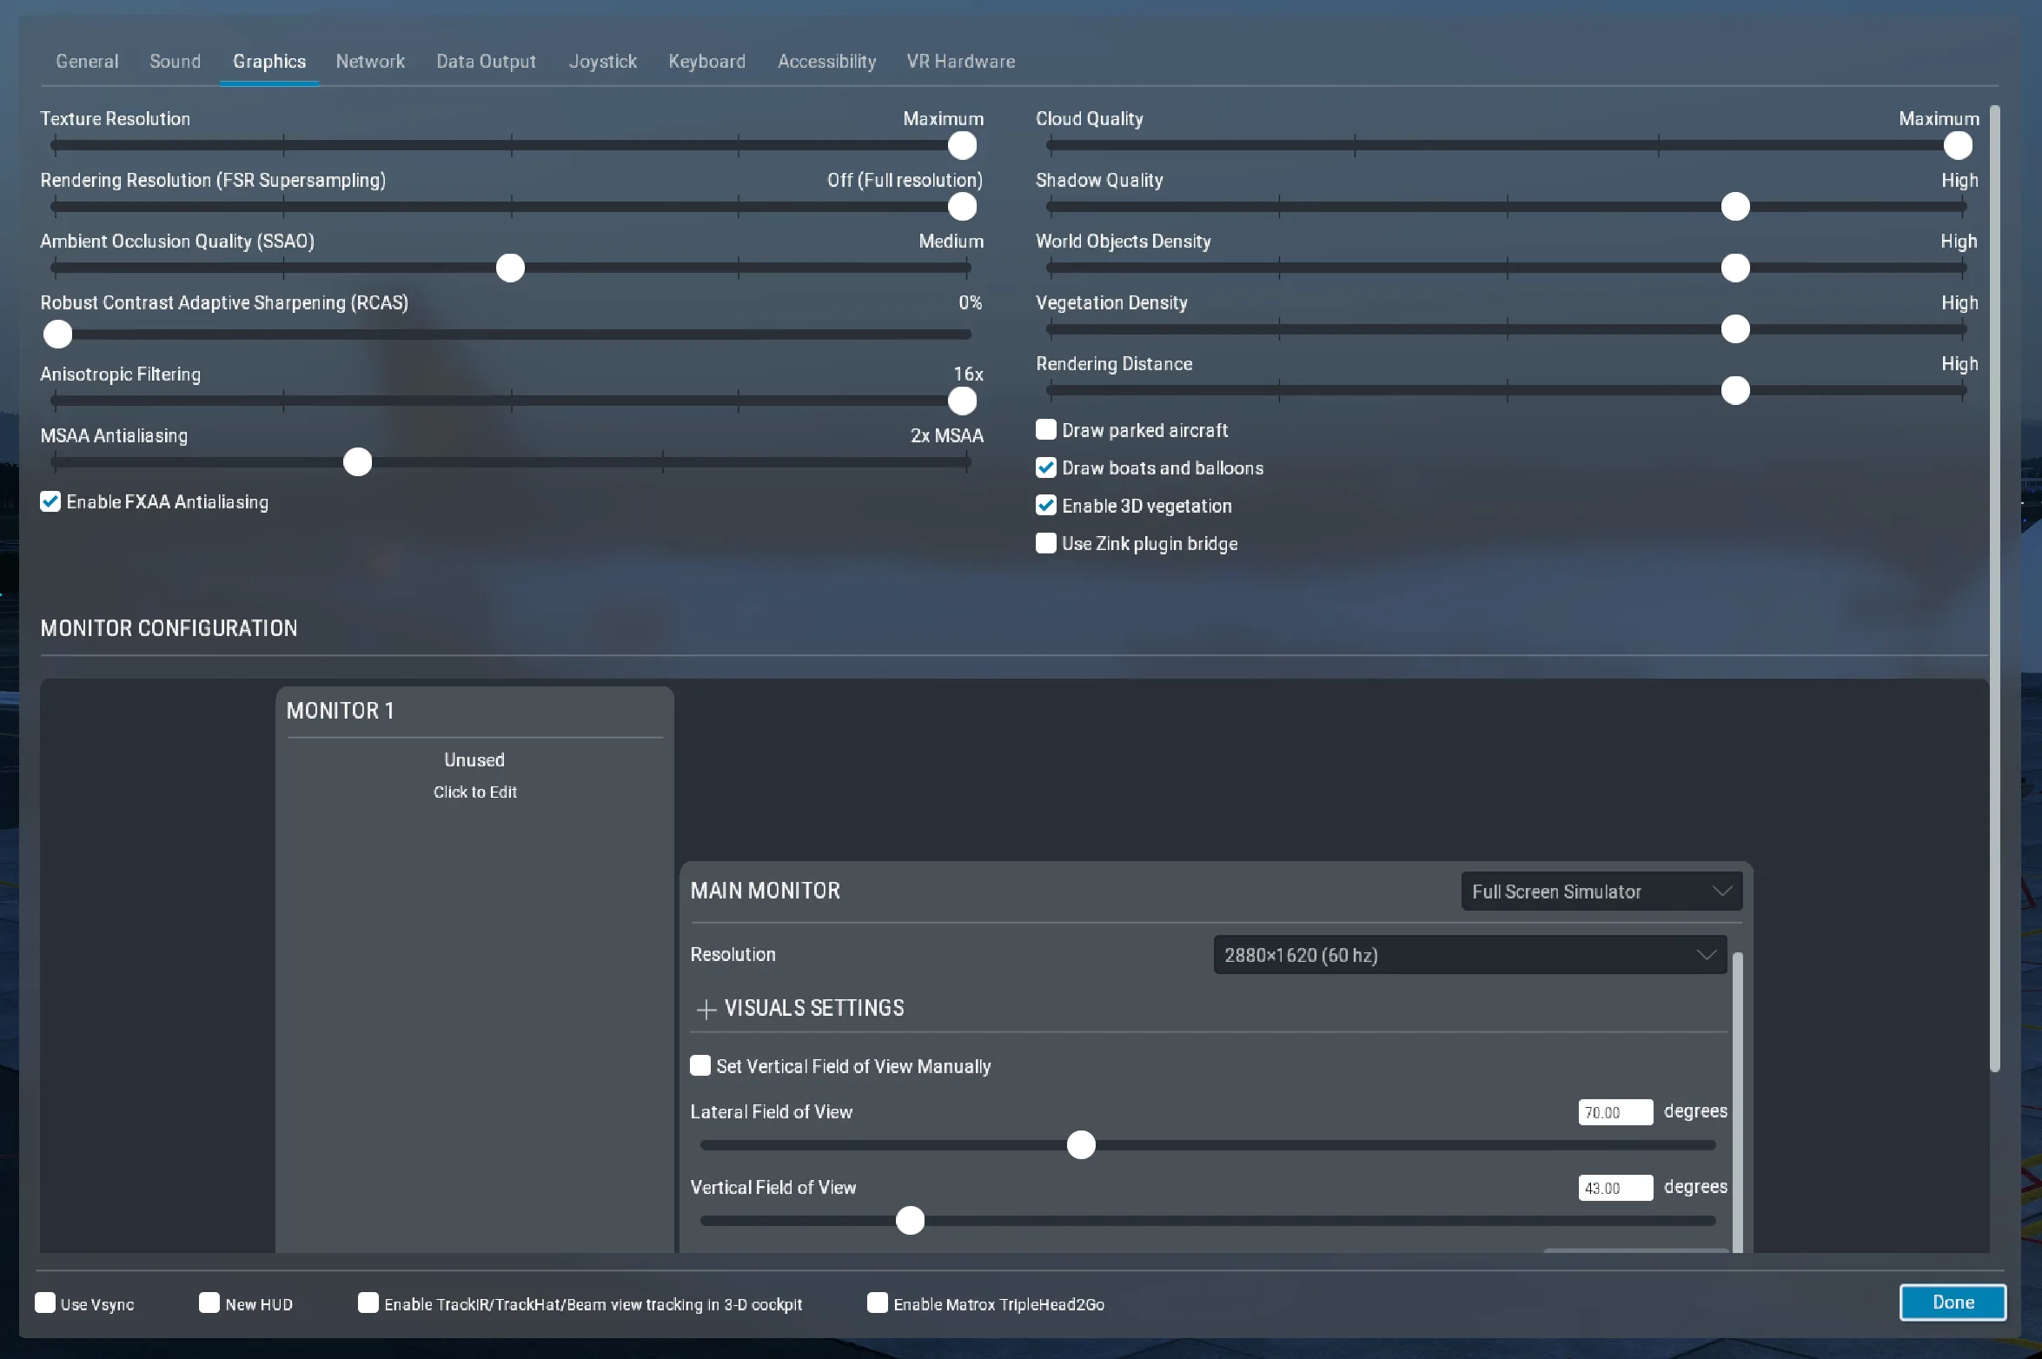Screen dimensions: 2042x1359
Task: Open the VR Hardware tab
Action: [x=960, y=62]
